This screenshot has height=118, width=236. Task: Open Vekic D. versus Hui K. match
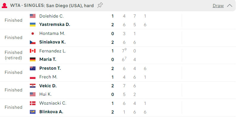(x=118, y=90)
